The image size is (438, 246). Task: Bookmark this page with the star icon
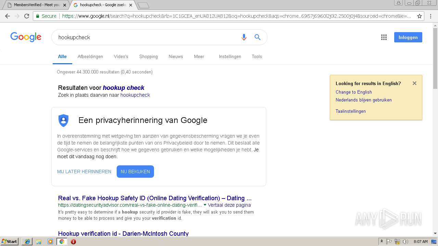click(x=420, y=16)
